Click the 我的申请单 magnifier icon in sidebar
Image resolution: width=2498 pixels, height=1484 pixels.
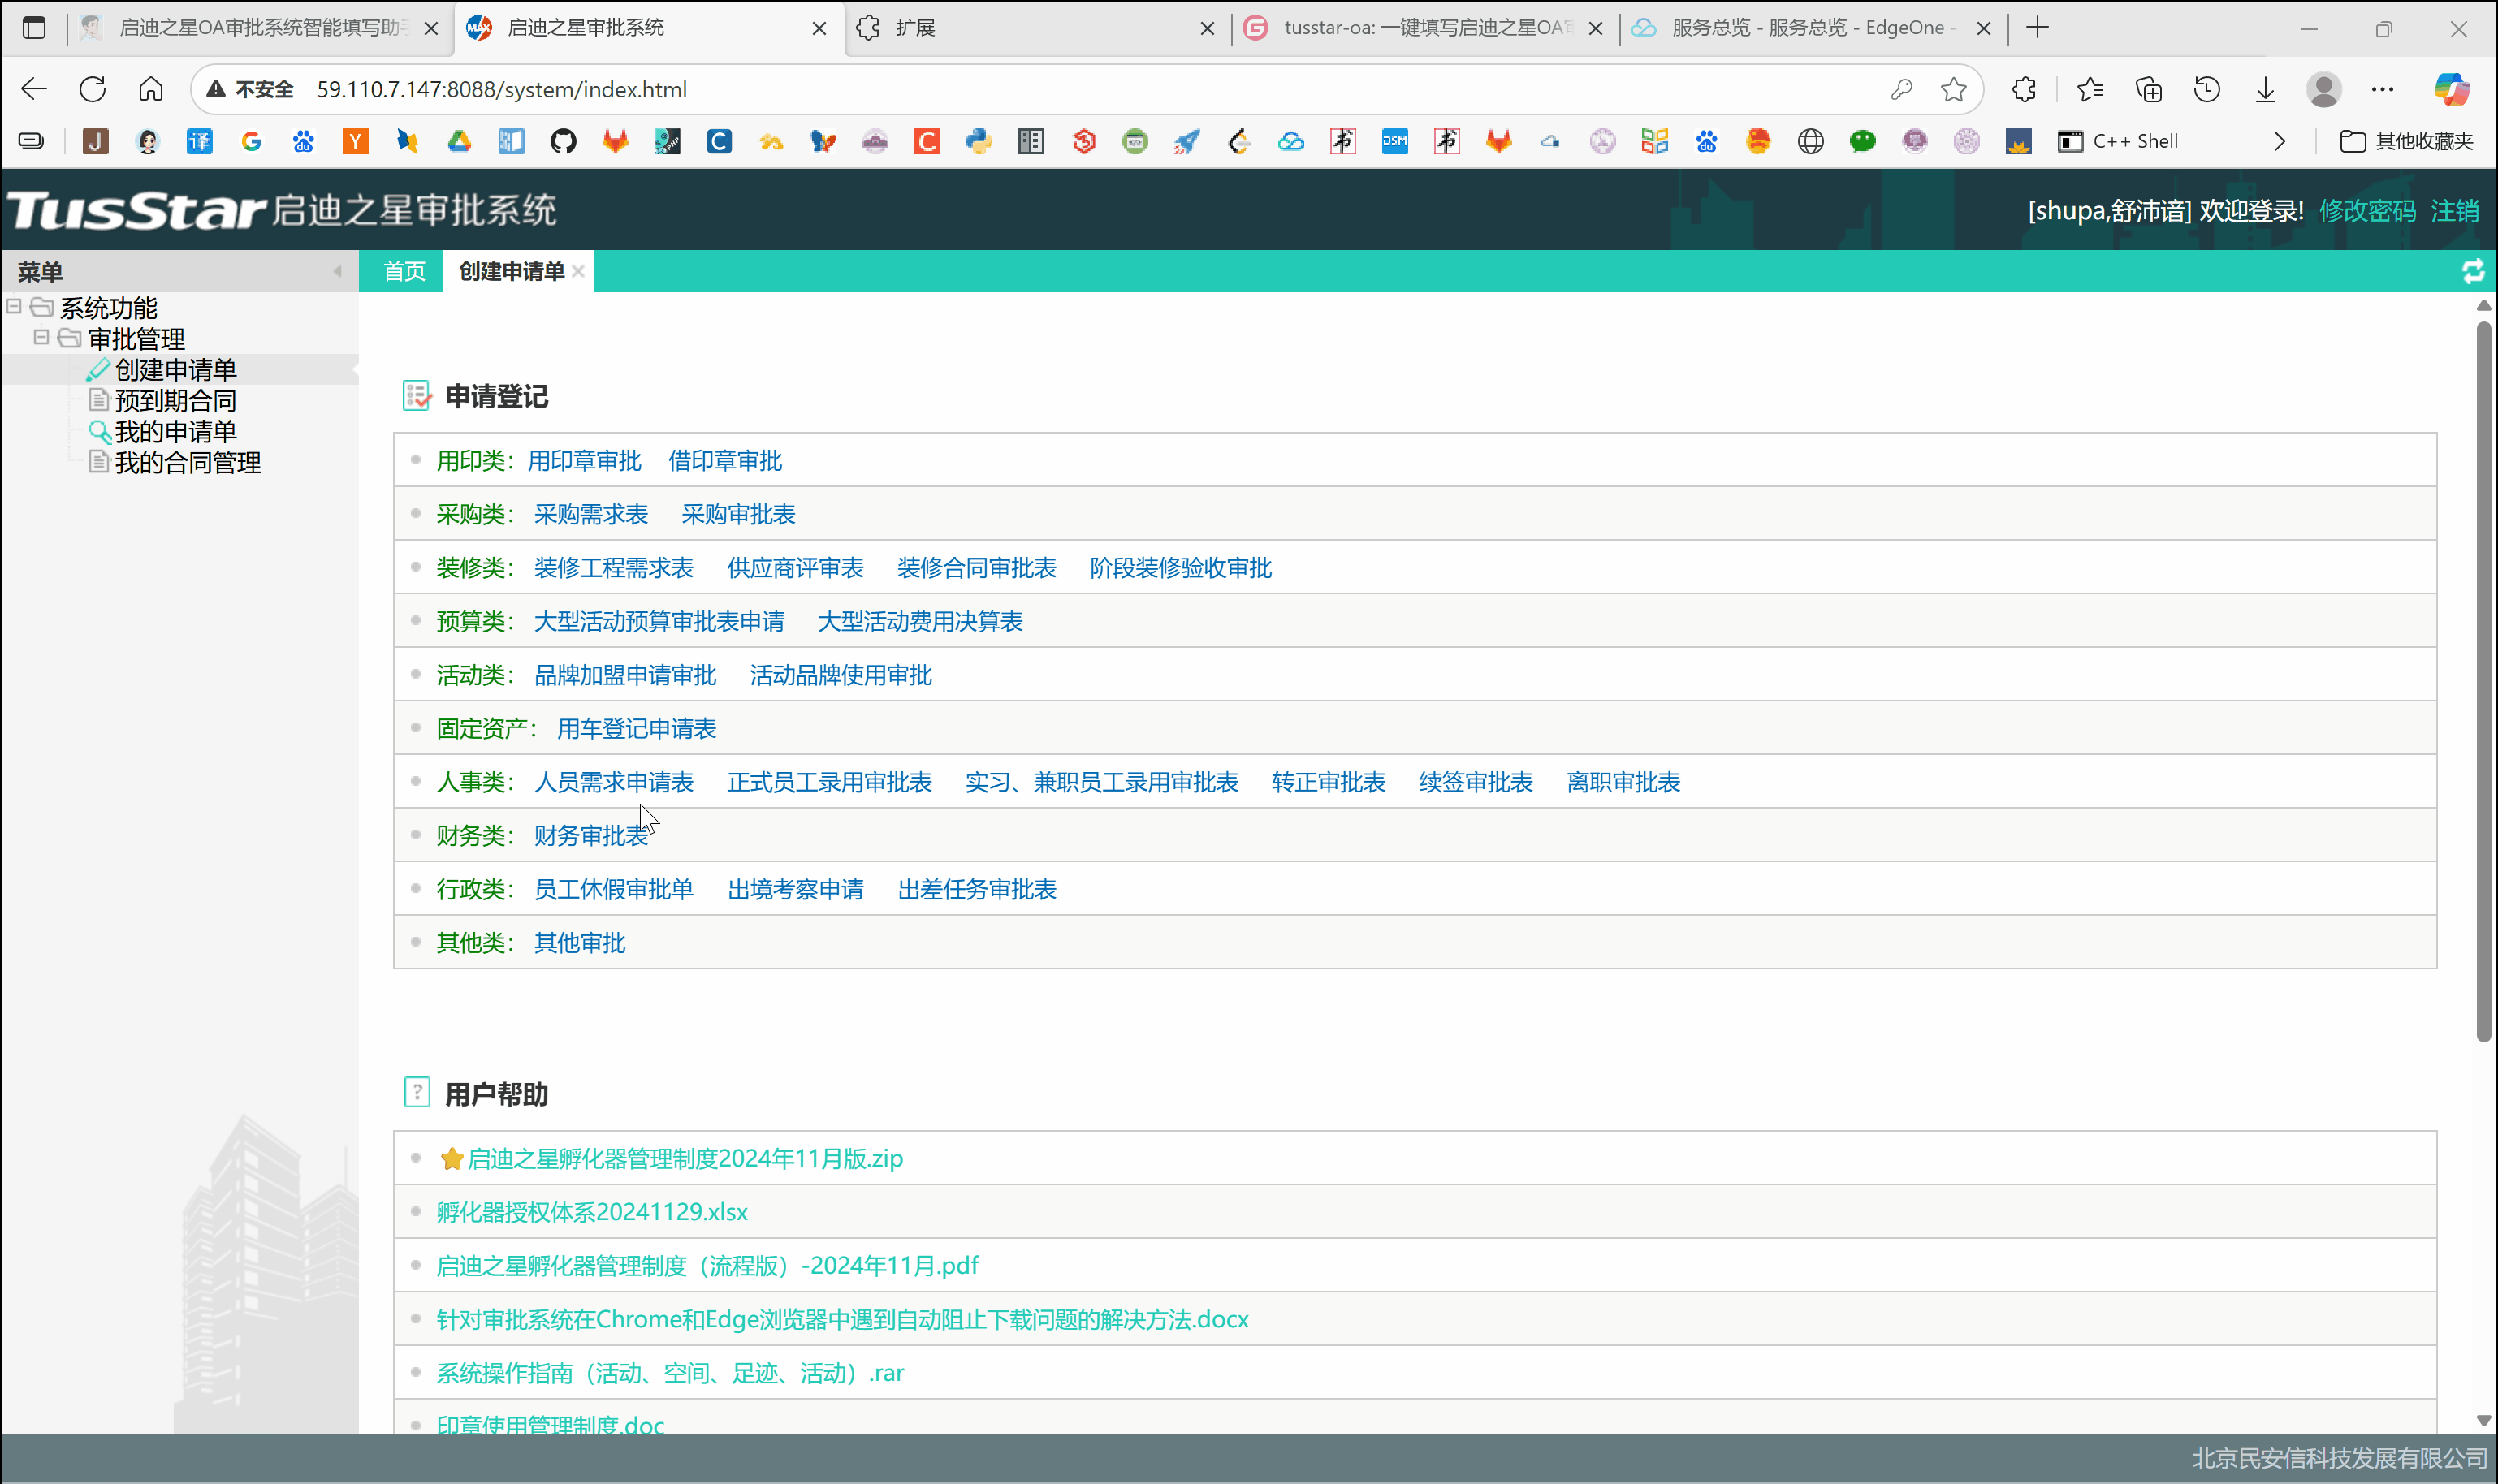98,432
